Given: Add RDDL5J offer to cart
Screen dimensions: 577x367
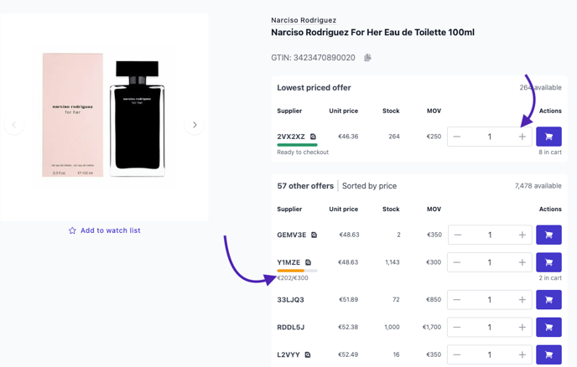Looking at the screenshot, I should click(548, 327).
